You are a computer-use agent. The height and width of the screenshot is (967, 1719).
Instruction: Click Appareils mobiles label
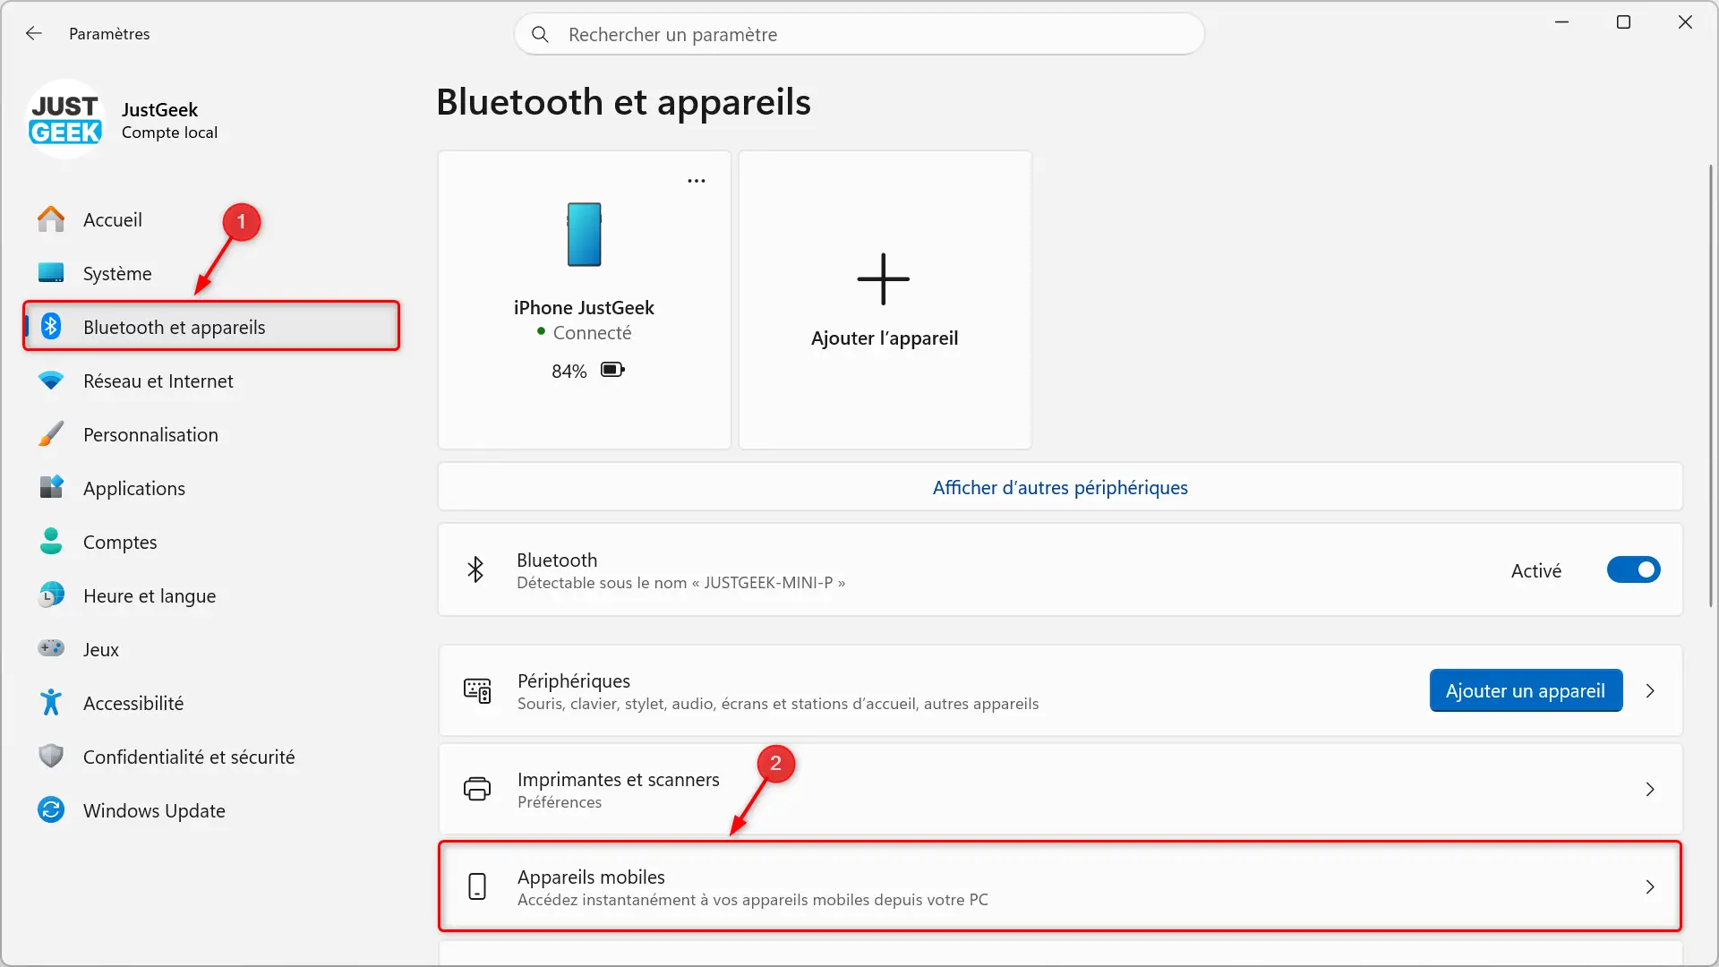pyautogui.click(x=591, y=877)
